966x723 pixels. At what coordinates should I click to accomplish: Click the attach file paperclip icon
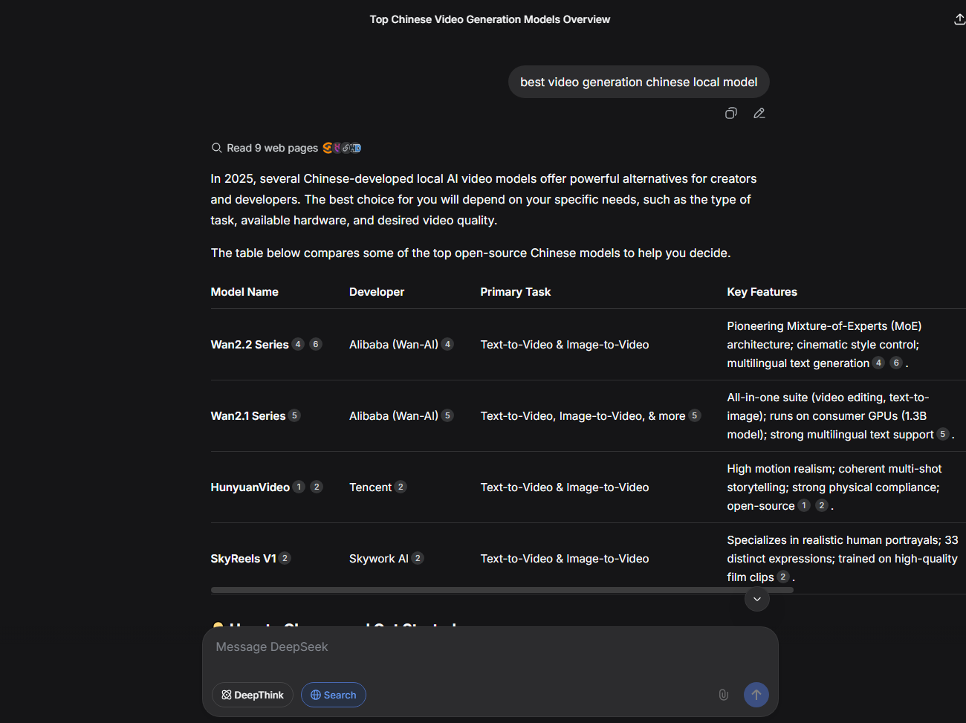[723, 695]
